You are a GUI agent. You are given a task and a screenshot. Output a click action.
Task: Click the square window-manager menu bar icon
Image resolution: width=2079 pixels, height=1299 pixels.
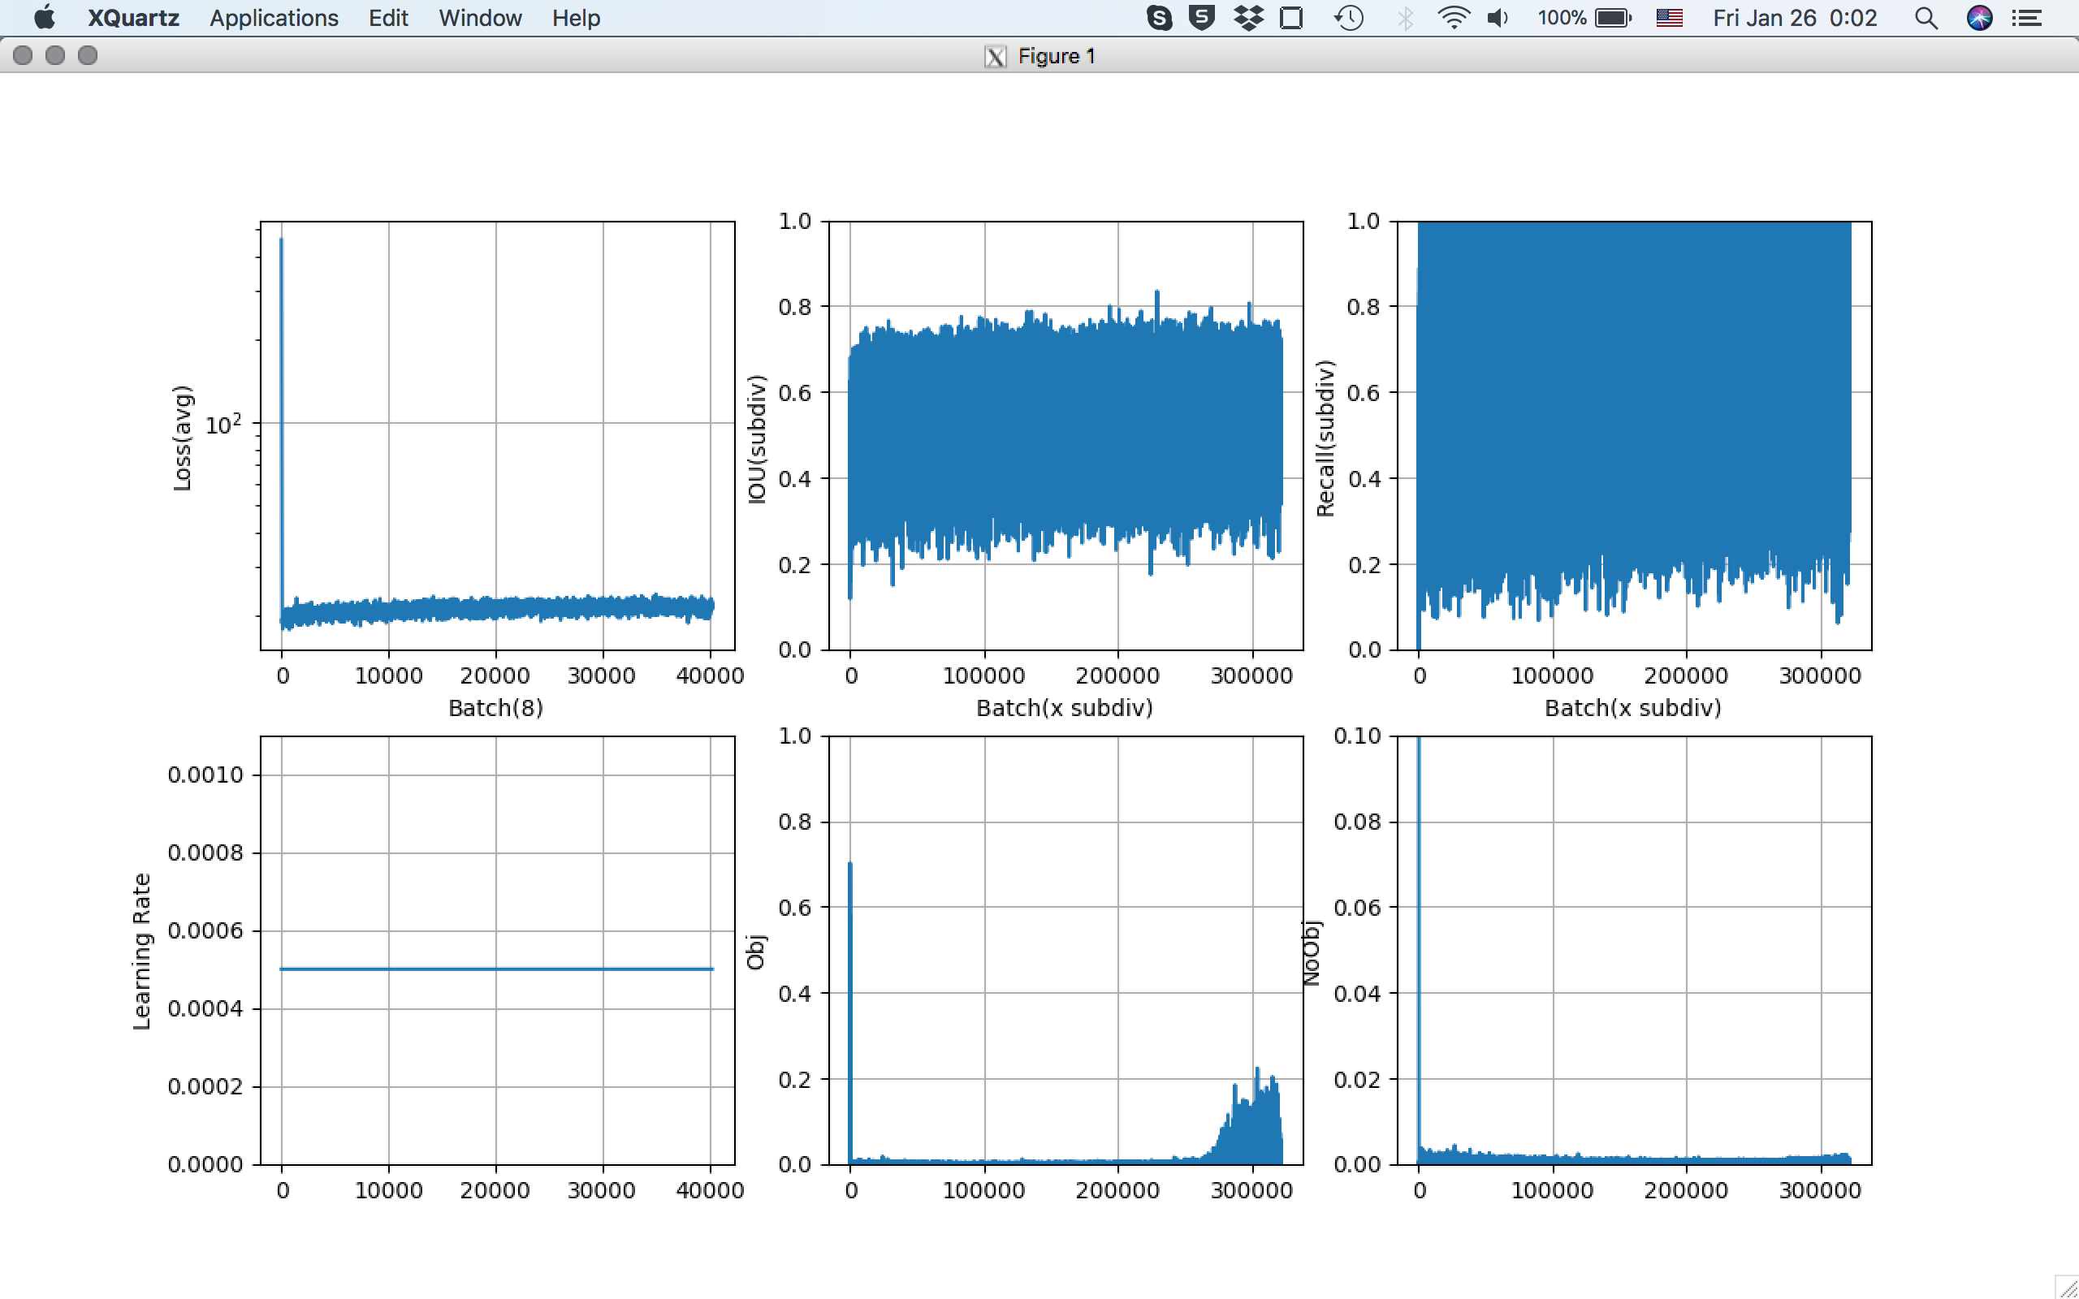(x=1291, y=18)
